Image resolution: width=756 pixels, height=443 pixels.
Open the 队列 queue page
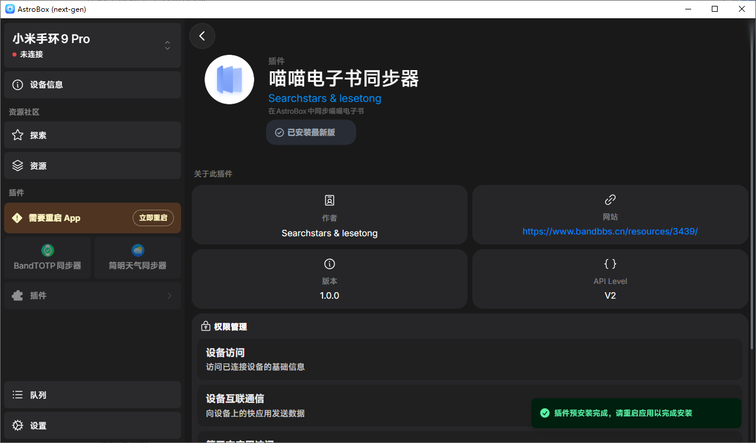click(93, 395)
